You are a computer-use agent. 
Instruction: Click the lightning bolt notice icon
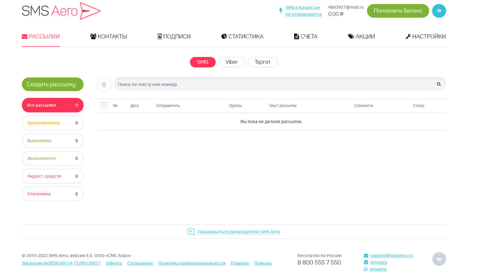tap(280, 11)
